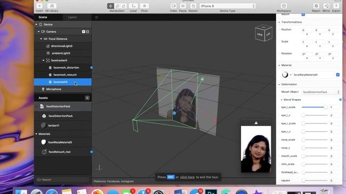Click the Report toolbar icon

tap(316, 6)
